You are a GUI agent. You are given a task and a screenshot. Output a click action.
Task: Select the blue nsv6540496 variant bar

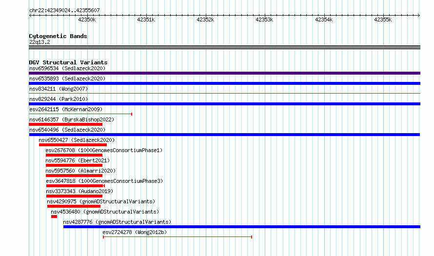(224, 135)
